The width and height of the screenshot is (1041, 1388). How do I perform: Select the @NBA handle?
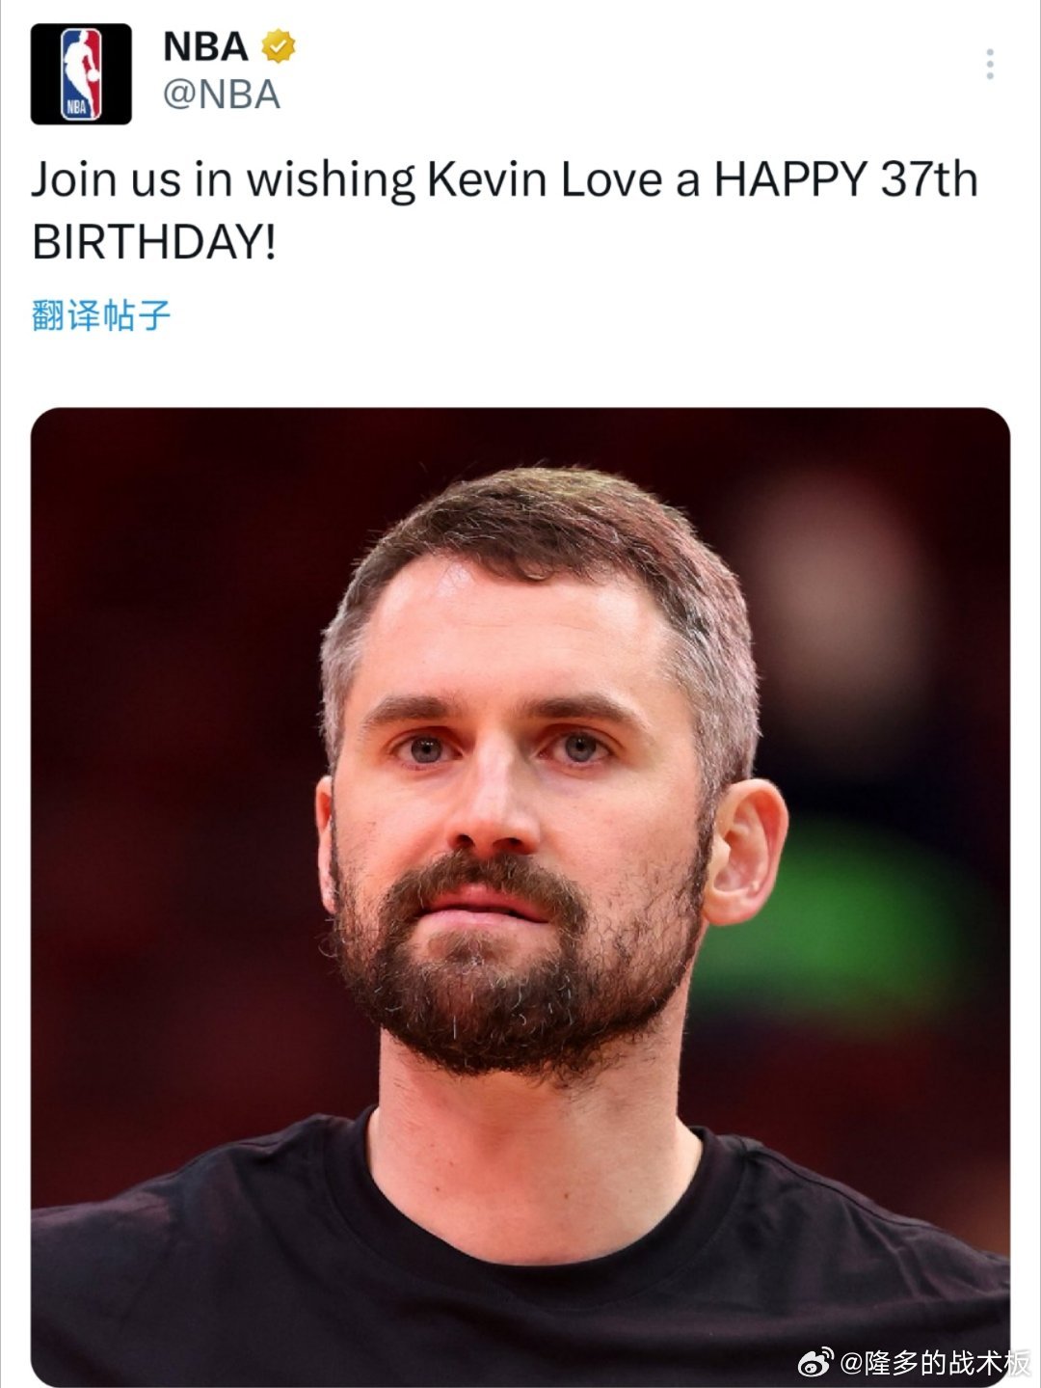(222, 95)
